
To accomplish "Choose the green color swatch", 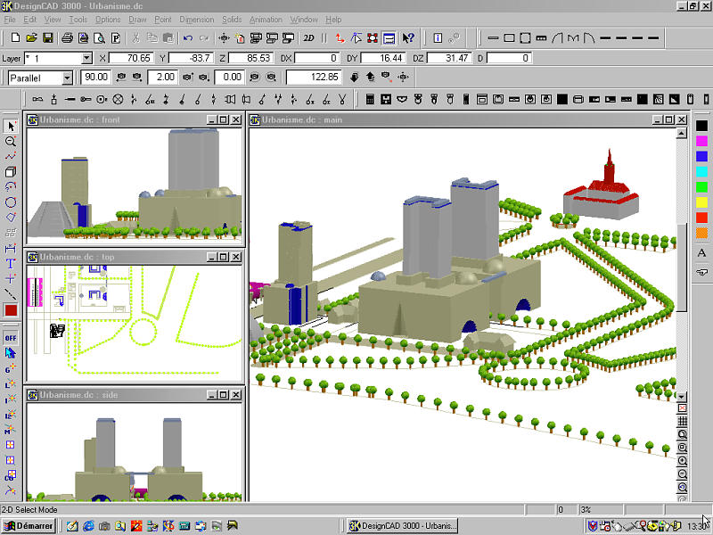I will (x=701, y=186).
